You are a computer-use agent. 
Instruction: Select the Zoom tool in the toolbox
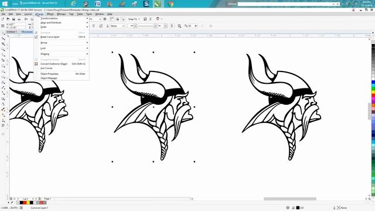pyautogui.click(x=3, y=49)
